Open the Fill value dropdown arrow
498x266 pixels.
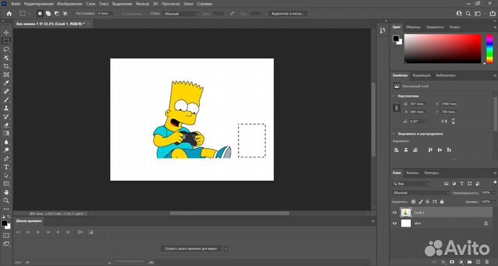493,202
